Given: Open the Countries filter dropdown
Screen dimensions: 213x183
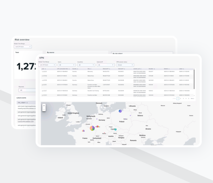Looking at the screenshot, I should tap(86, 65).
